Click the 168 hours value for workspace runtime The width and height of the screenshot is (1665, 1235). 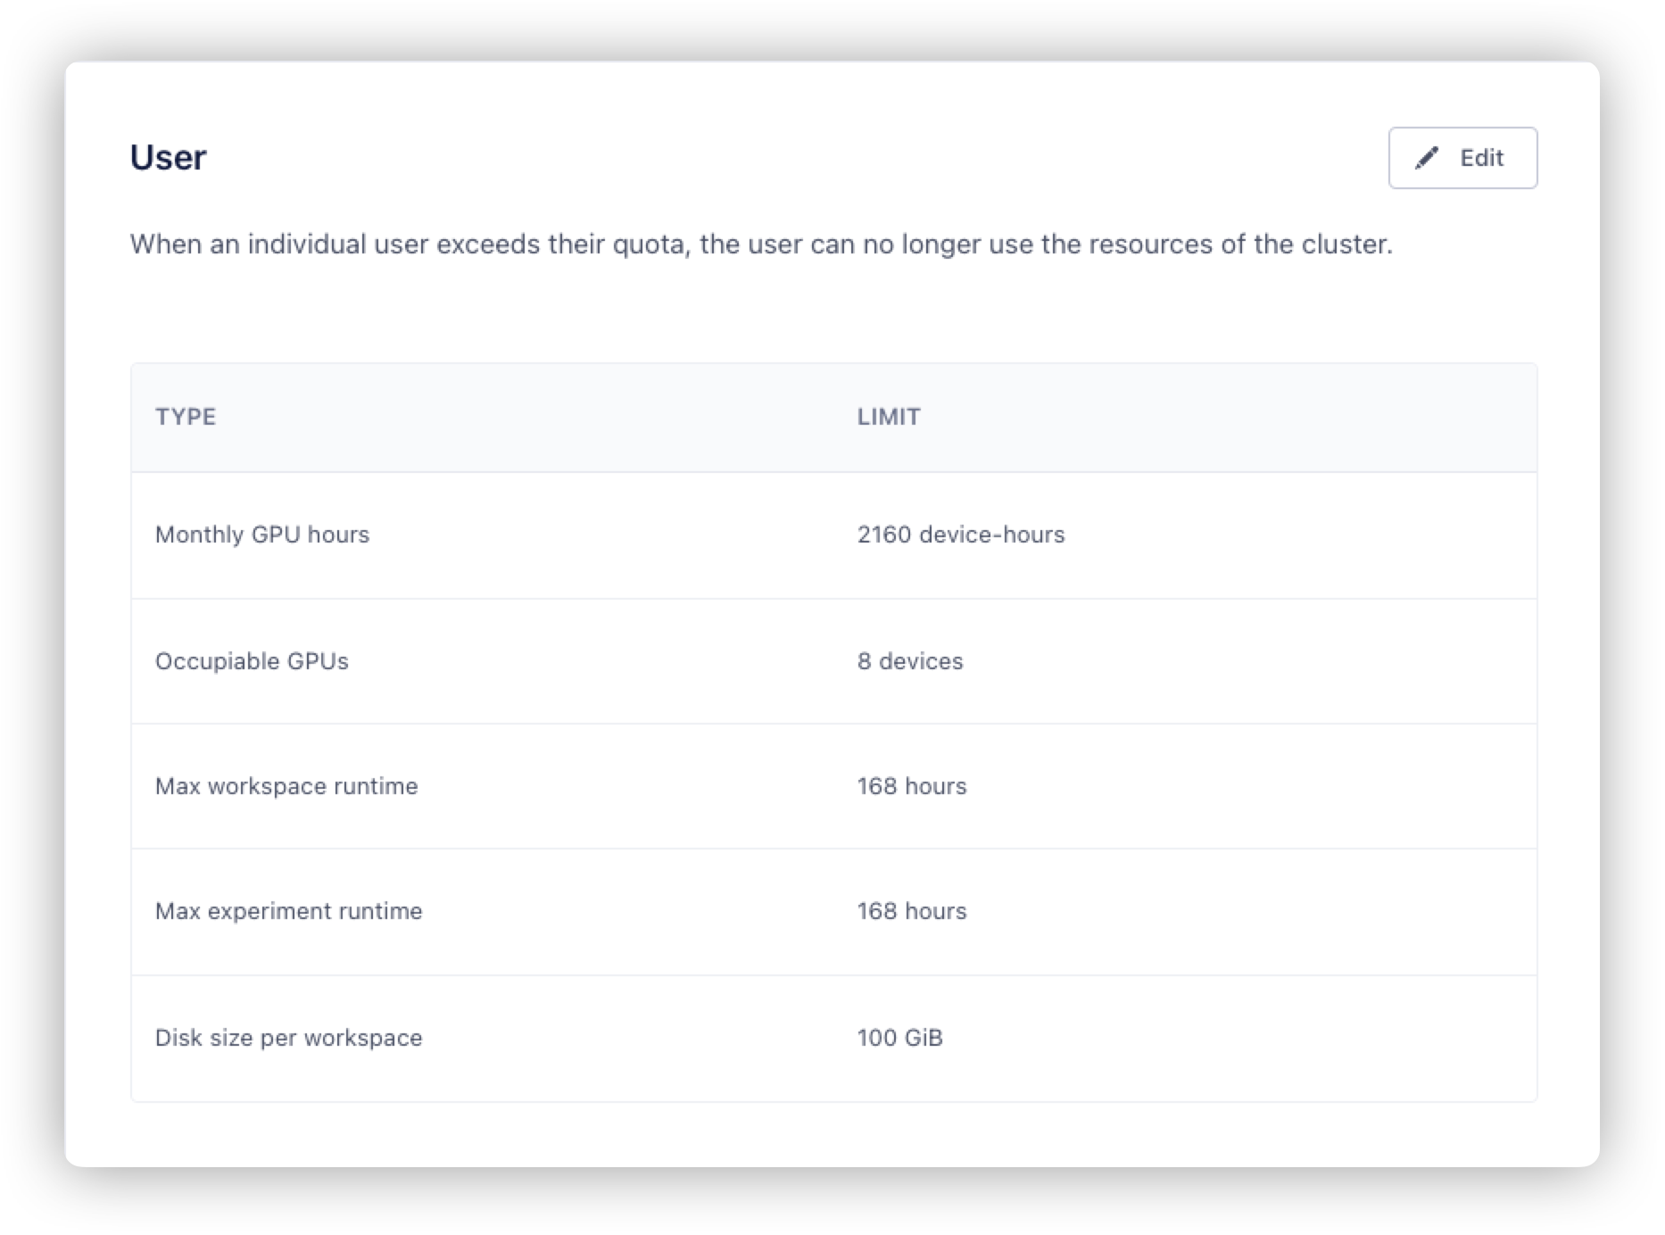(912, 786)
